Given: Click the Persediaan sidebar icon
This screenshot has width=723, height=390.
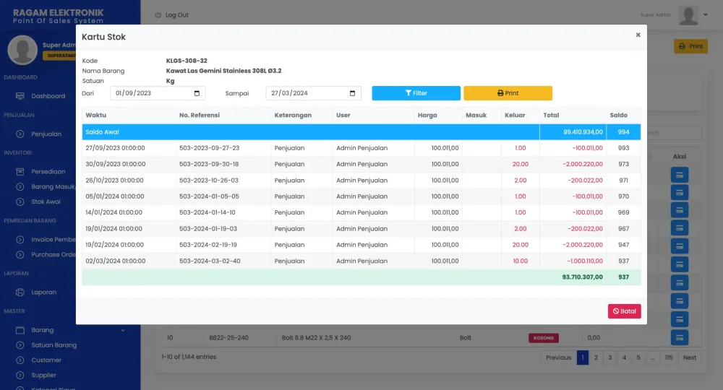Looking at the screenshot, I should pyautogui.click(x=20, y=172).
